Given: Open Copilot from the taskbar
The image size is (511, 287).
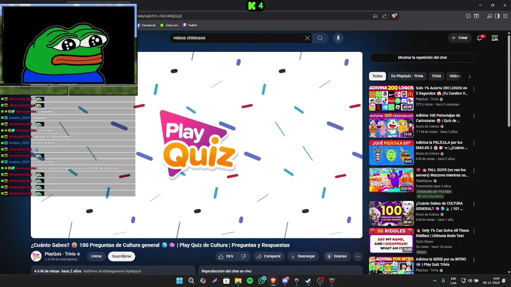Looking at the screenshot, I should pyautogui.click(x=203, y=281).
